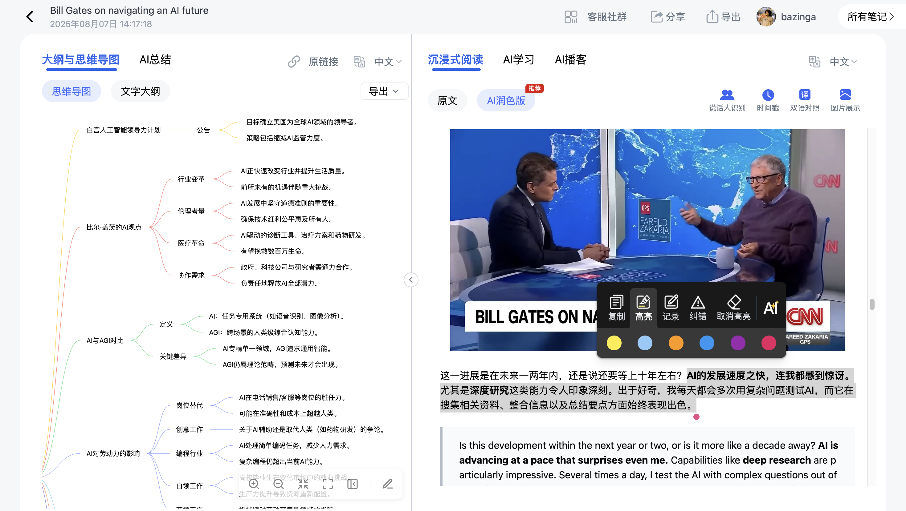
Task: Pick purple highlight color
Action: pos(737,343)
